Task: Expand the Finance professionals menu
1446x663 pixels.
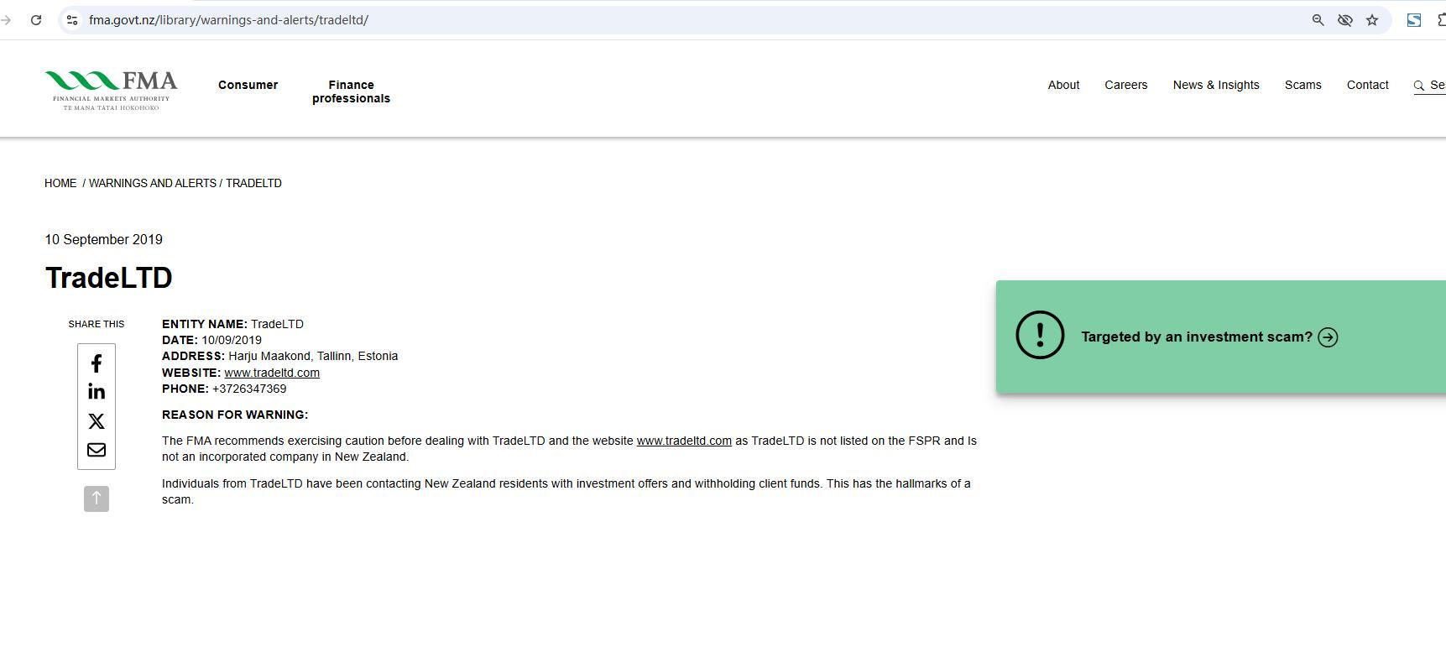Action: click(351, 91)
